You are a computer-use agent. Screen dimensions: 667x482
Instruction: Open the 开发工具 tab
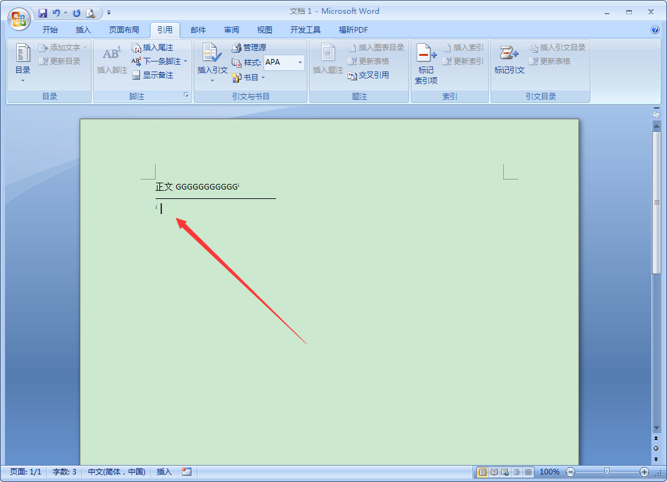(x=306, y=29)
